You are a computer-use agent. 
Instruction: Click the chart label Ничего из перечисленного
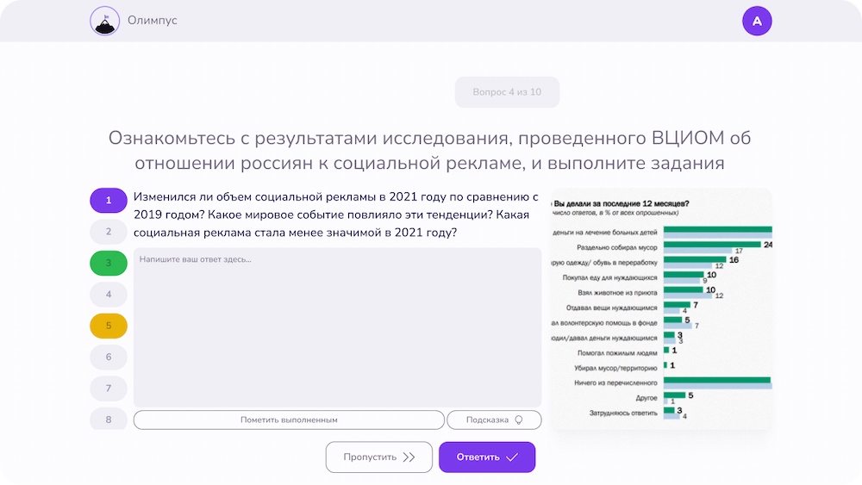click(615, 382)
